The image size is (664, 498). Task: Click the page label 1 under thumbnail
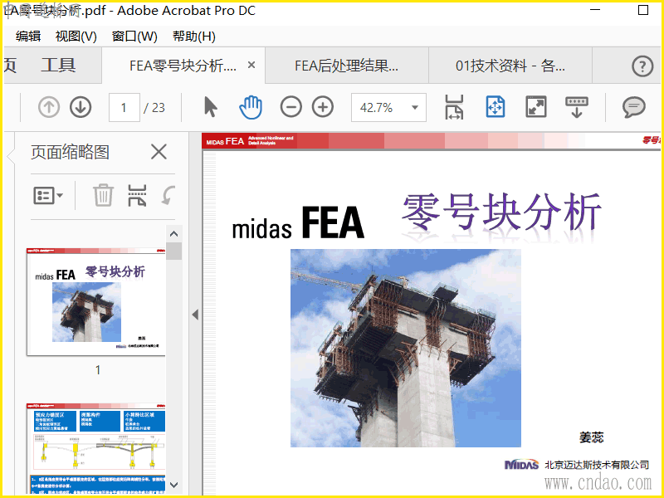pos(98,370)
